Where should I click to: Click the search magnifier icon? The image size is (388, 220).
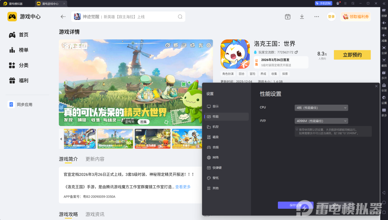coord(180,17)
